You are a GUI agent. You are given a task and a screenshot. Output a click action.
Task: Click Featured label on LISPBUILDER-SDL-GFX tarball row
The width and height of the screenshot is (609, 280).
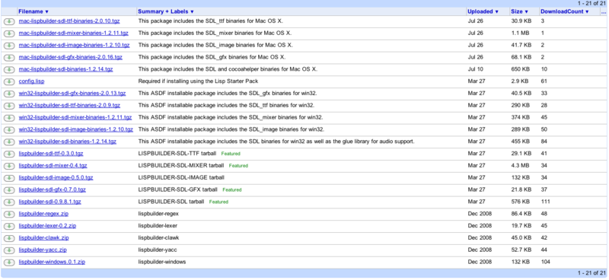232,190
